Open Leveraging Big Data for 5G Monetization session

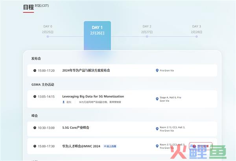point(93,96)
